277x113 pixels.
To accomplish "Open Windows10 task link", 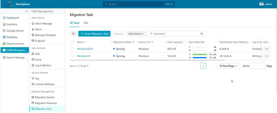I will [x=84, y=56].
